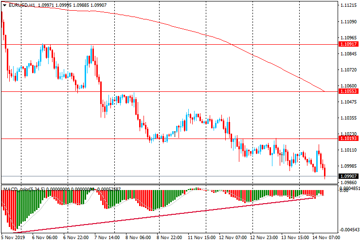
Task: Click the 1.10720 price scale value
Action: pyautogui.click(x=348, y=70)
